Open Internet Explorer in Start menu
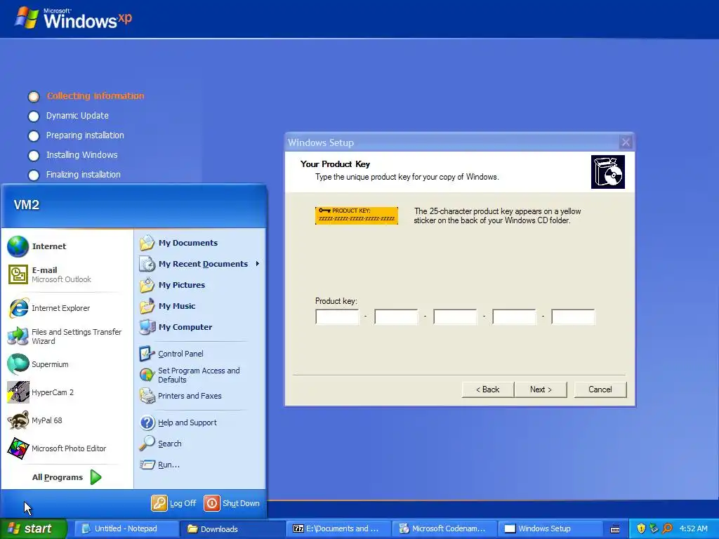The height and width of the screenshot is (539, 719). tap(67, 308)
